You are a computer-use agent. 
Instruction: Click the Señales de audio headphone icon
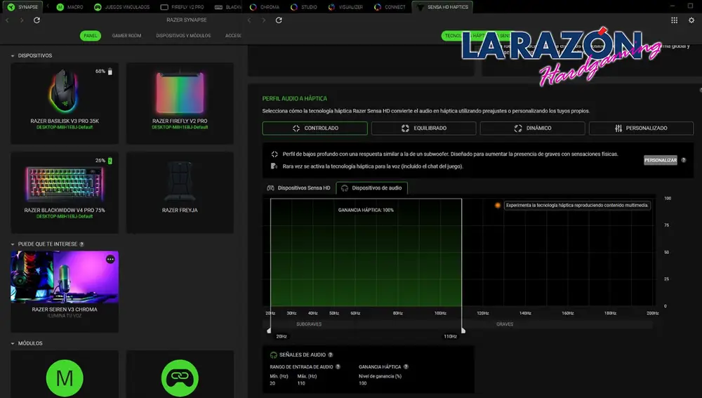273,355
